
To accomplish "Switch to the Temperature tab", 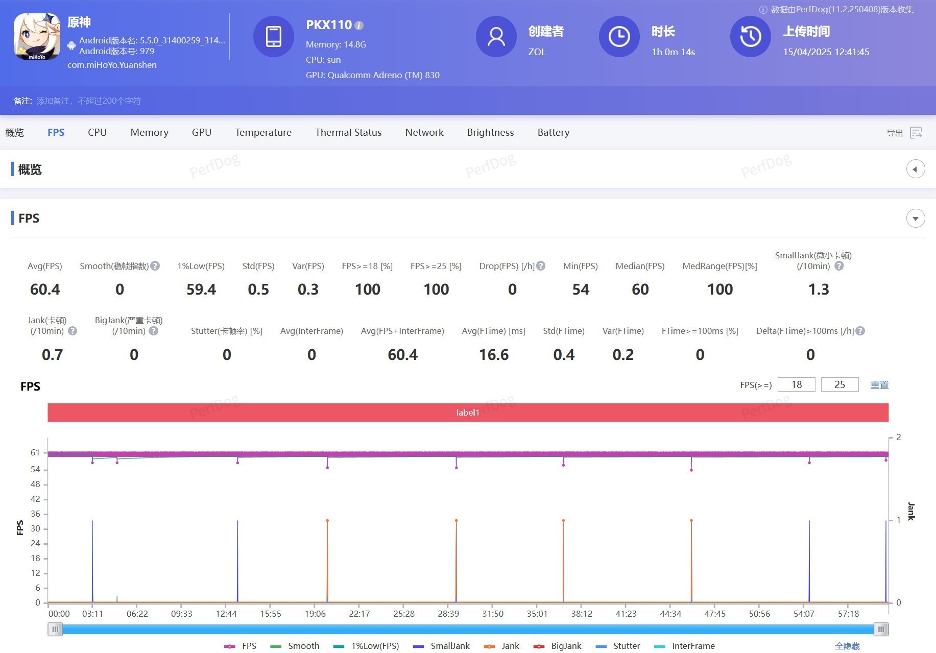I will pyautogui.click(x=263, y=133).
